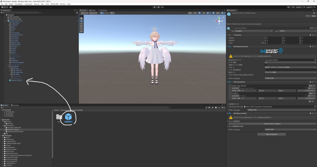Select the Sanatia_HABATAKI folder
The image size is (317, 167).
(x=14, y=128)
